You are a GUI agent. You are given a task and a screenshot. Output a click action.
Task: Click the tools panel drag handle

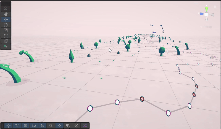pos(6,3)
